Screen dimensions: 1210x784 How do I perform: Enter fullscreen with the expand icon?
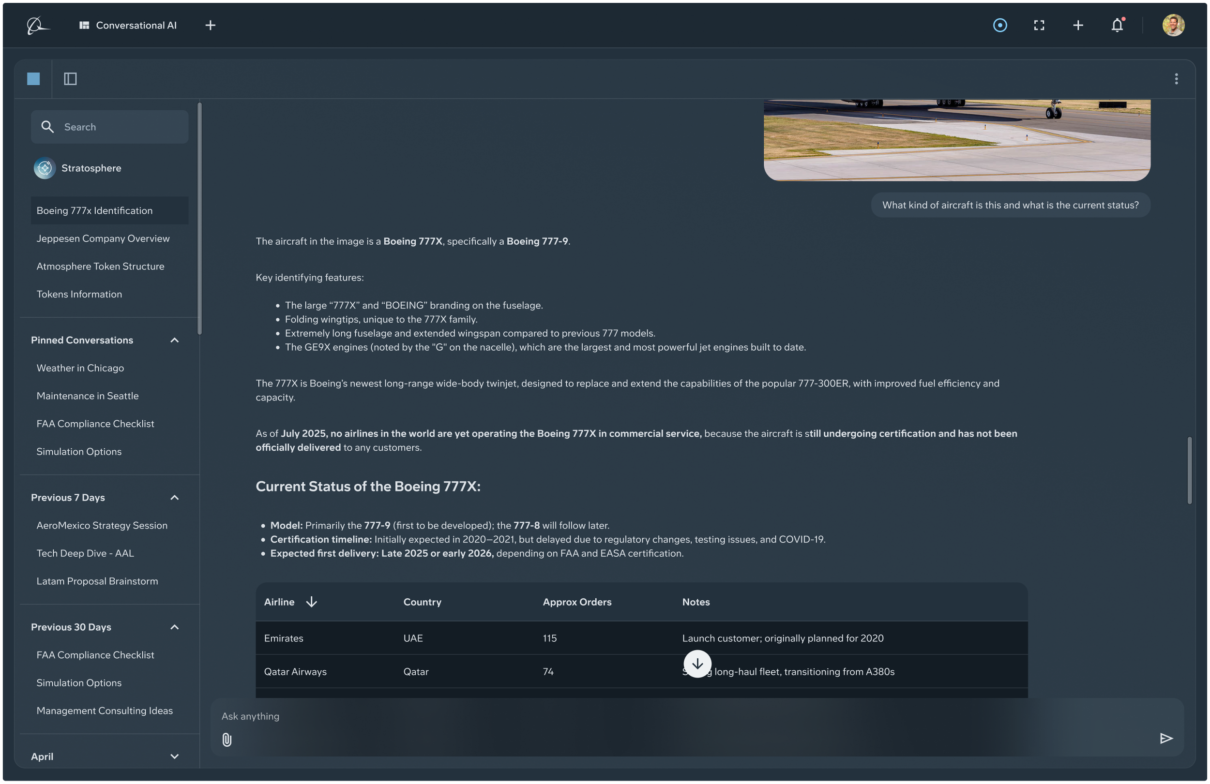pyautogui.click(x=1039, y=26)
